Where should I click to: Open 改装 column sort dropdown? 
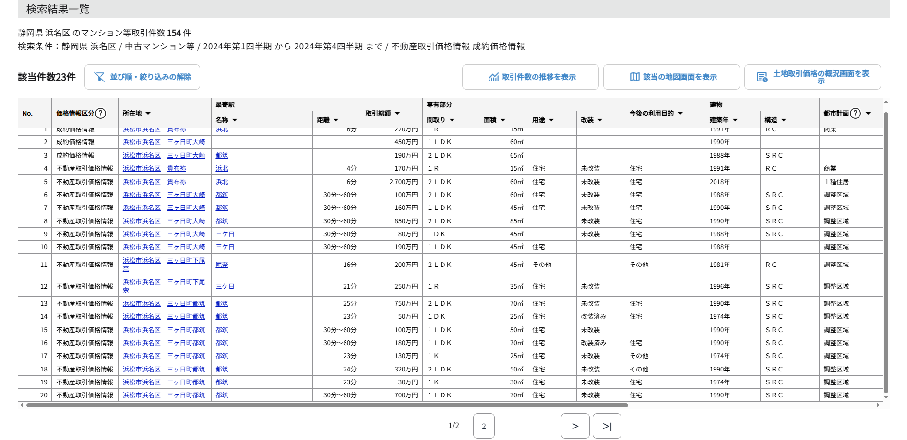point(600,120)
